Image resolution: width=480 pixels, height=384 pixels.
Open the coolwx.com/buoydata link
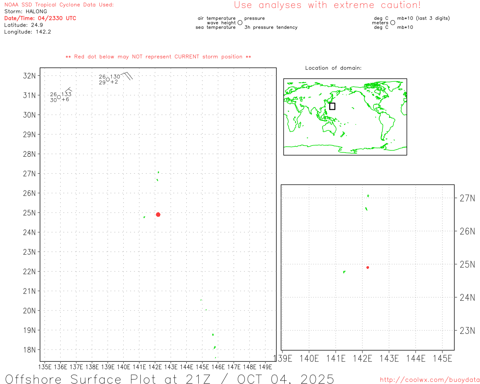[430, 380]
